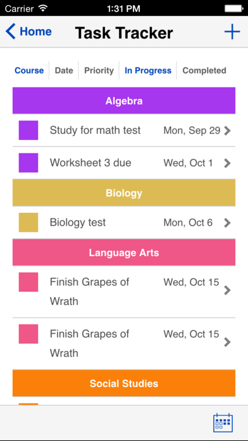Tap the Social Studies section header
This screenshot has width=248, height=441.
[124, 383]
